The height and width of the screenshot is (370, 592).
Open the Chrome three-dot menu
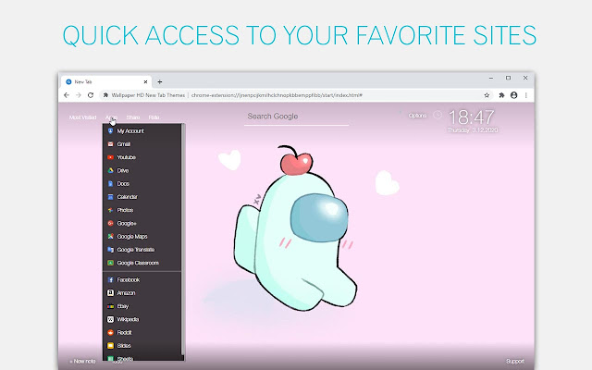[x=526, y=95]
